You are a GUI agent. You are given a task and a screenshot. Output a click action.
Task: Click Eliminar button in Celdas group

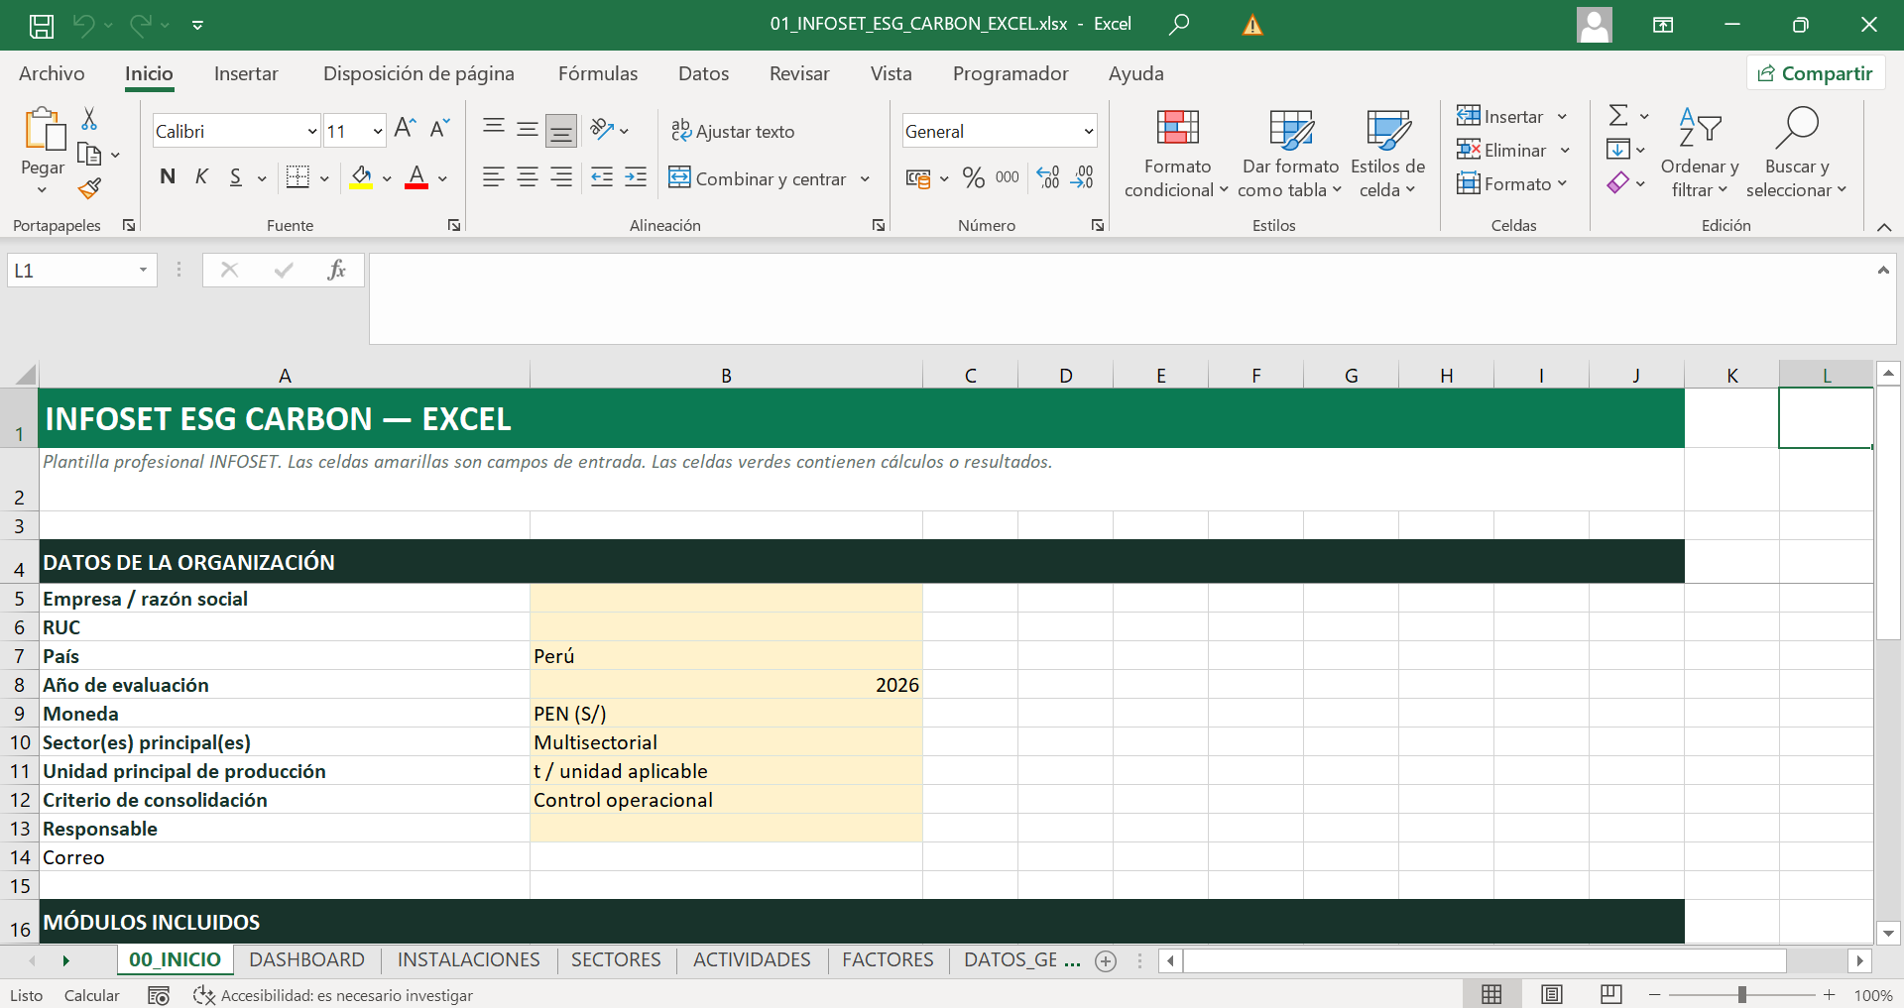click(1501, 150)
